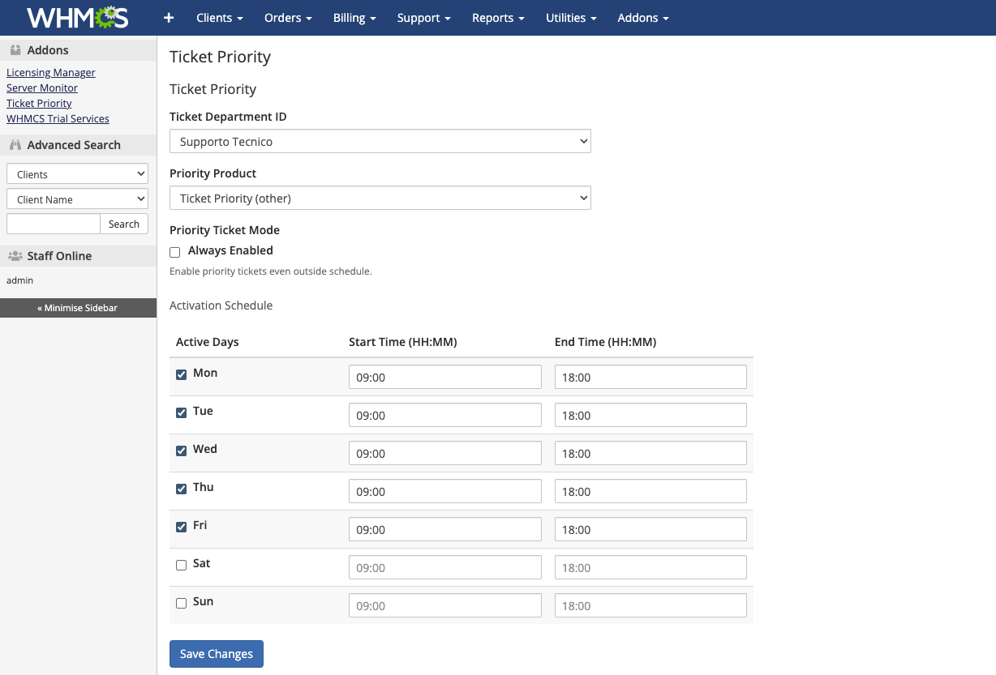Open the Ticket Department ID dropdown
The height and width of the screenshot is (675, 996).
click(380, 142)
